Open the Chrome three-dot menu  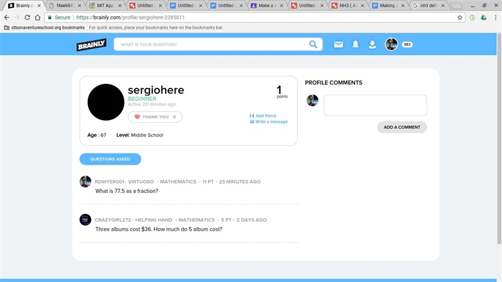495,18
